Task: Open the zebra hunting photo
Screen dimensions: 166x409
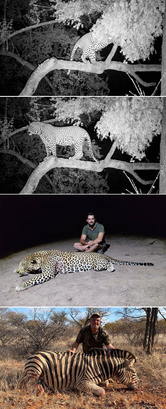Action: click(83, 358)
